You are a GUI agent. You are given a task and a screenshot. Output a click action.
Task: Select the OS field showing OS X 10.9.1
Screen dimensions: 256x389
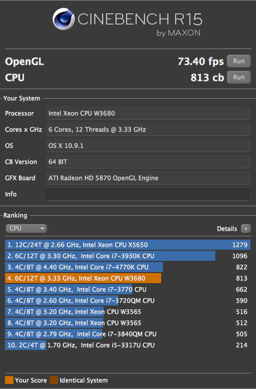pos(148,145)
